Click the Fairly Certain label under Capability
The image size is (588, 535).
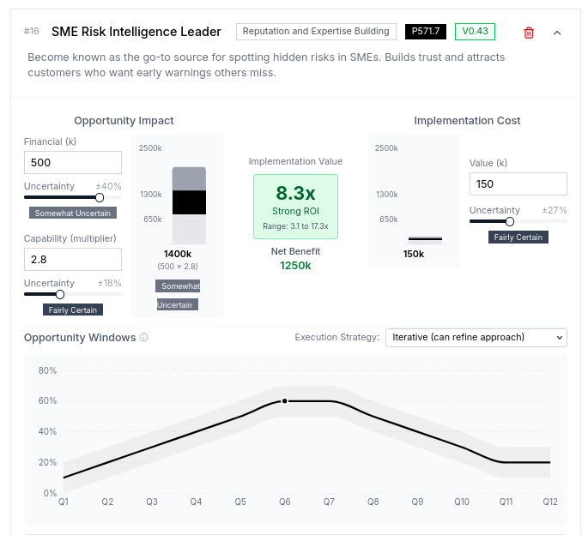(x=73, y=310)
